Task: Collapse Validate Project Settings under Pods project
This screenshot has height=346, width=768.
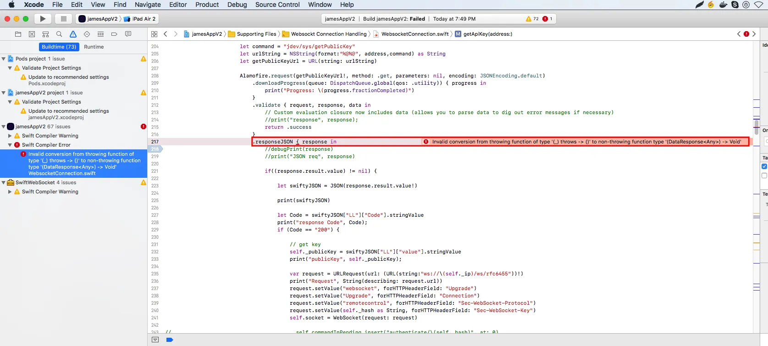Action: (10, 68)
